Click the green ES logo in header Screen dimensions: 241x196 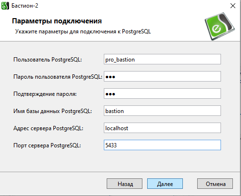220,26
